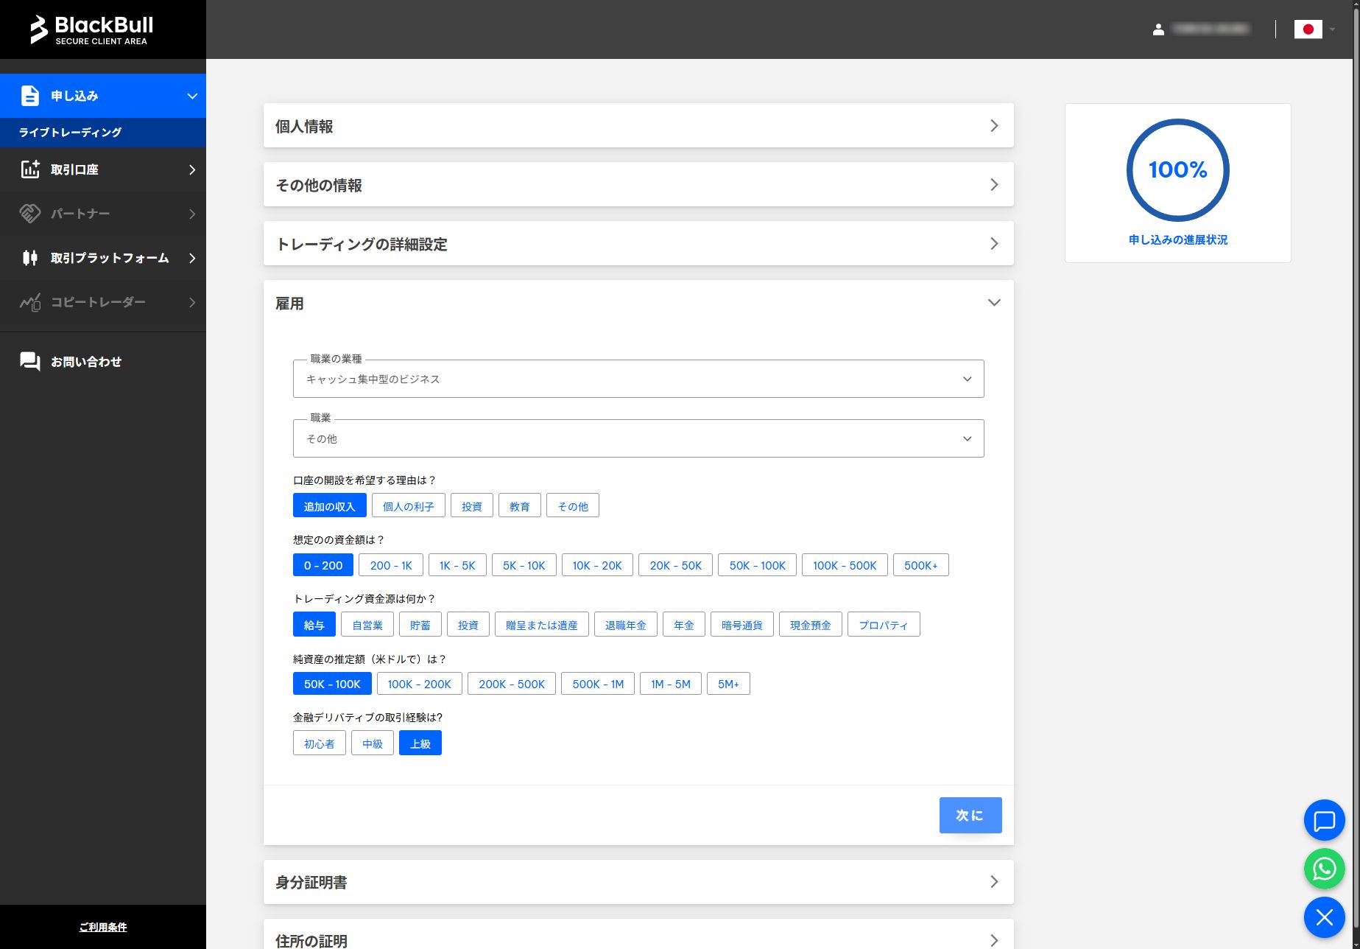The width and height of the screenshot is (1360, 949).
Task: Open お問い合わせ via its sidebar icon
Action: (29, 361)
